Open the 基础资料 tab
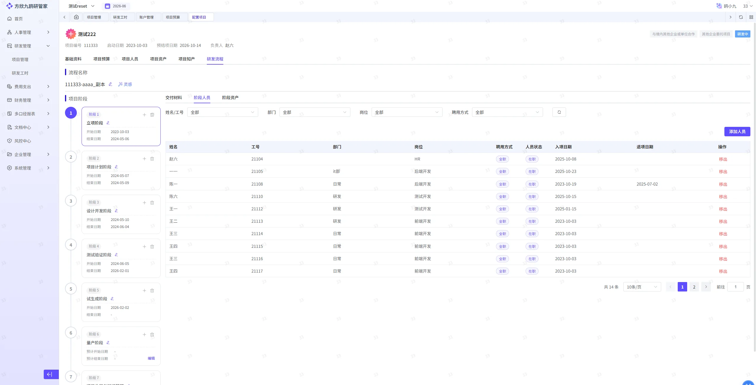This screenshot has height=385, width=756. [x=73, y=59]
